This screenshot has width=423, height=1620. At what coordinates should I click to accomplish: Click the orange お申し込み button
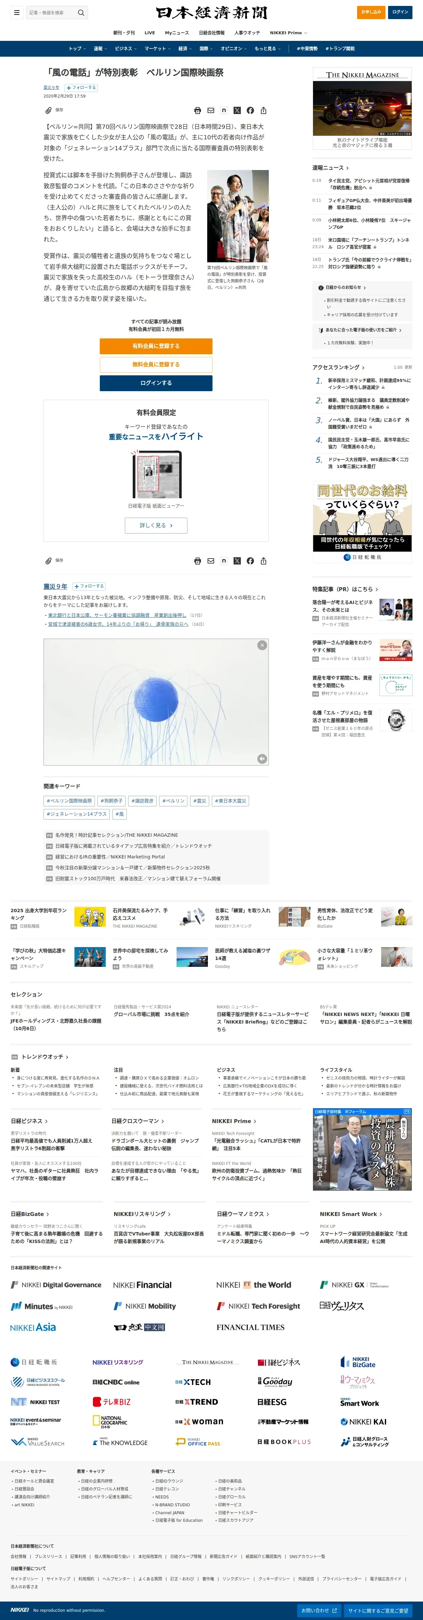371,12
